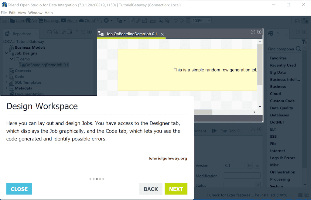Click the NEXT button in the tour dialog

tap(176, 189)
